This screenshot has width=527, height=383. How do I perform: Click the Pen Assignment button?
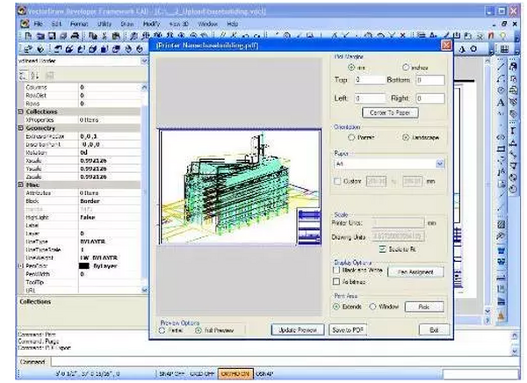click(415, 272)
